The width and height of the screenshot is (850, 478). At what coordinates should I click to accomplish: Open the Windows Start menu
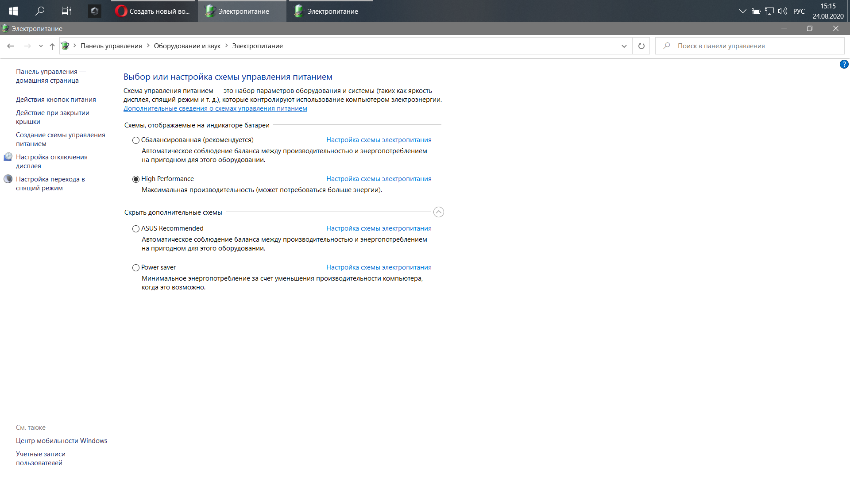[13, 11]
